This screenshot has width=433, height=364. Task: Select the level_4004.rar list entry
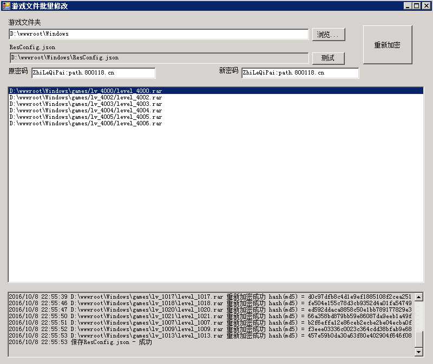point(215,110)
